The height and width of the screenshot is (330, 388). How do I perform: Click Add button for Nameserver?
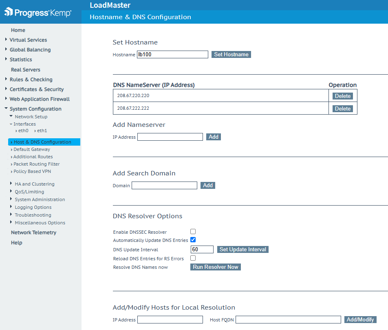tap(214, 137)
